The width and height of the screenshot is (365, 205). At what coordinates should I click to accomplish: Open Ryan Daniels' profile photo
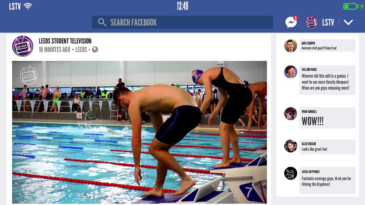(x=291, y=114)
